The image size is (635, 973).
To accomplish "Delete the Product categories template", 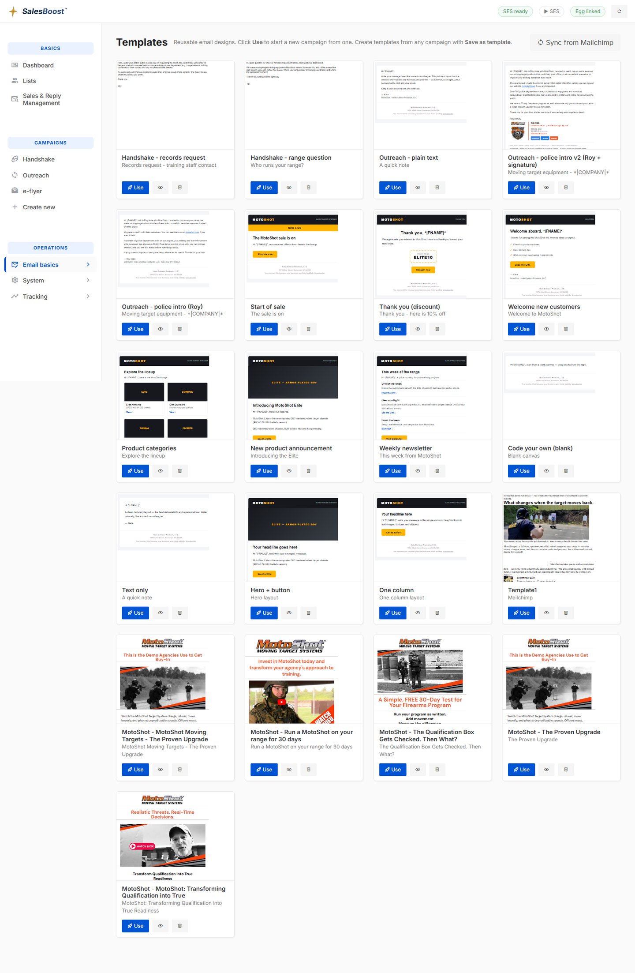I will [180, 471].
